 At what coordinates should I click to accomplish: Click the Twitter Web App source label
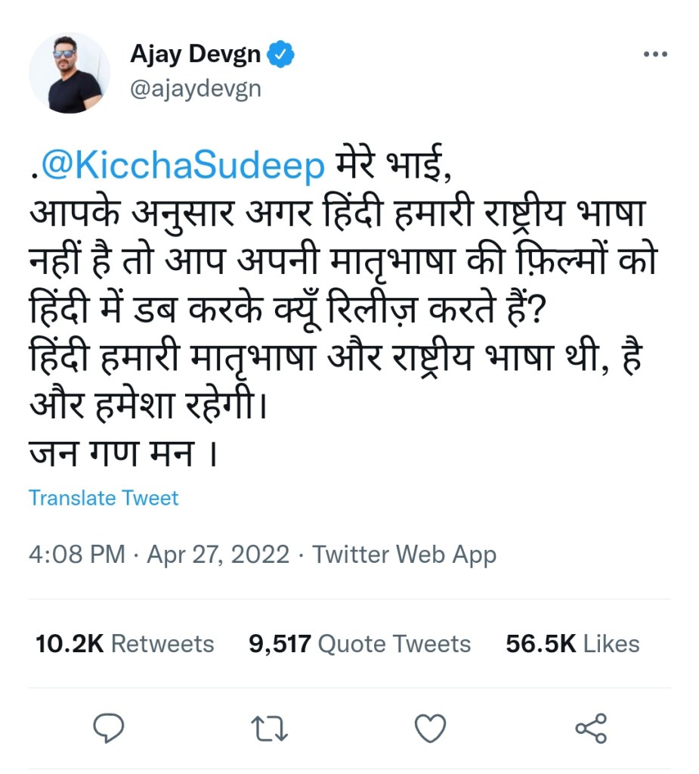404,555
